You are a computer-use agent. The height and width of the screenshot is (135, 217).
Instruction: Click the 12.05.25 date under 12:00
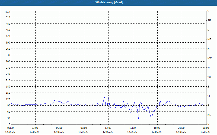point(108,132)
